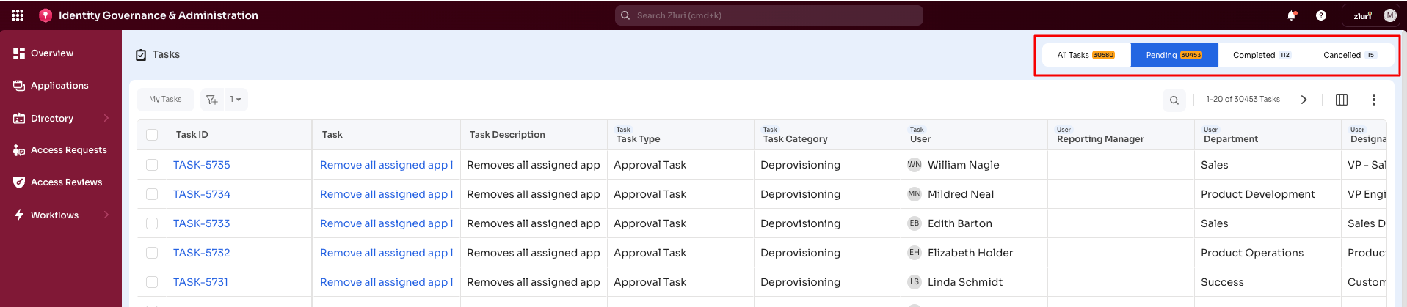
Task: Open Applications in the sidebar
Action: 59,86
